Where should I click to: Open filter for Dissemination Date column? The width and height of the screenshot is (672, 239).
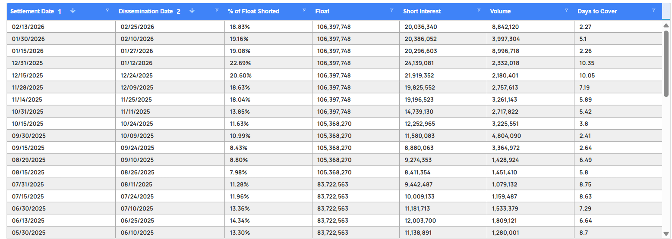coord(217,10)
